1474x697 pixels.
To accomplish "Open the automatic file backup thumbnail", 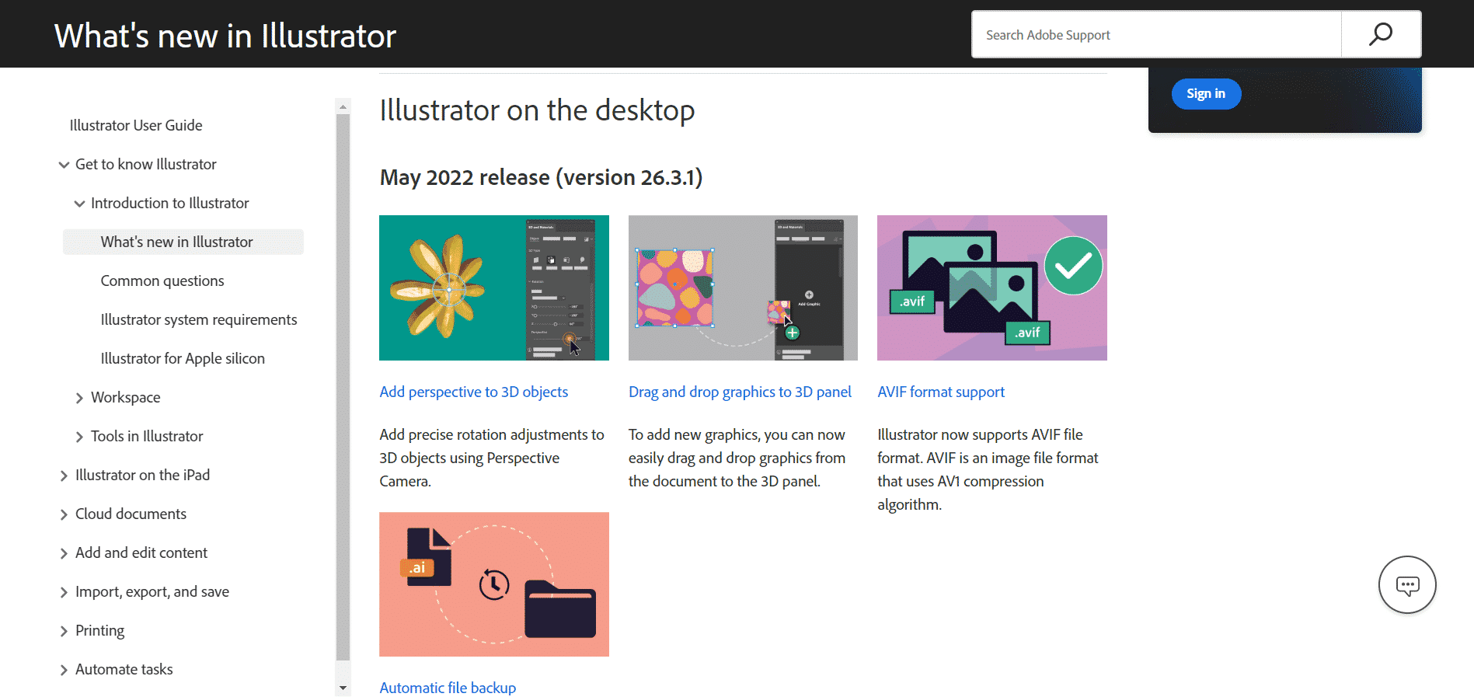I will [x=493, y=584].
